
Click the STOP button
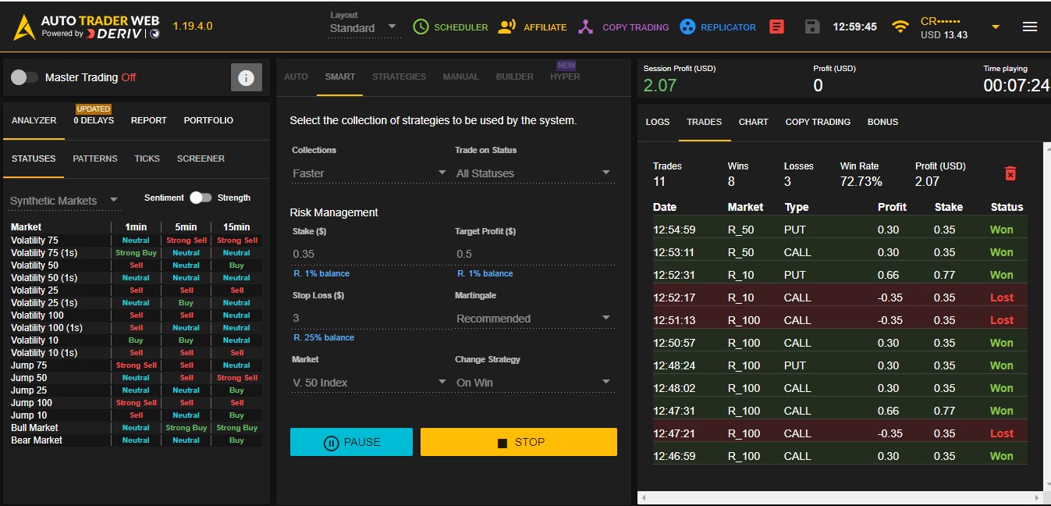[519, 442]
